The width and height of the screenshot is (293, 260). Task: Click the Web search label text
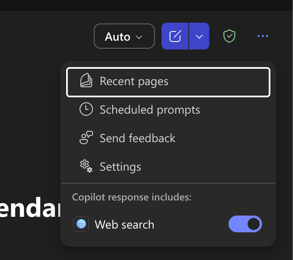coord(124,225)
